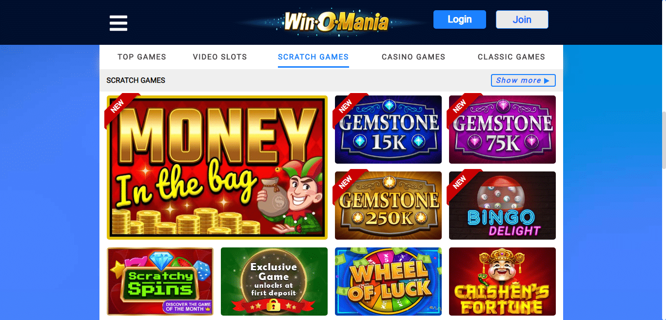The width and height of the screenshot is (666, 320).
Task: Open the Classic Games tab
Action: point(511,57)
